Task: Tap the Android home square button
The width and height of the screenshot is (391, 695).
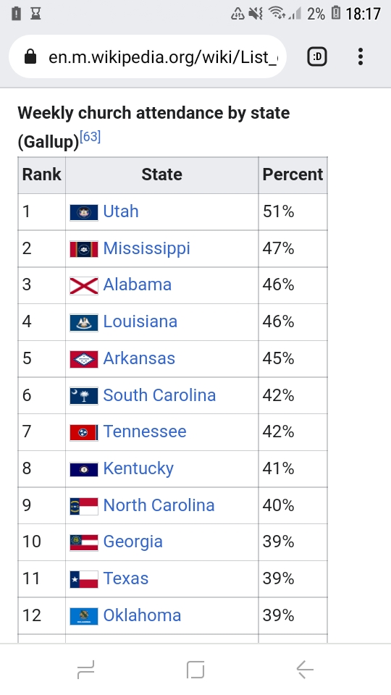Action: click(x=195, y=669)
